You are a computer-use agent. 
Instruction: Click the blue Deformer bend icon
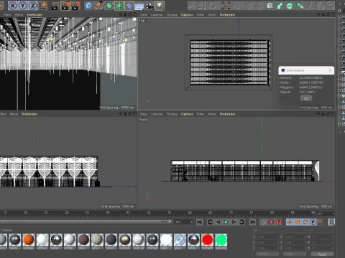[129, 6]
